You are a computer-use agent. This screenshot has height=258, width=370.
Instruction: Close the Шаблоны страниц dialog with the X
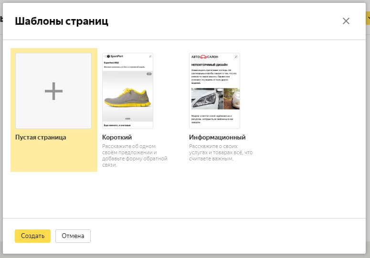[x=346, y=21]
